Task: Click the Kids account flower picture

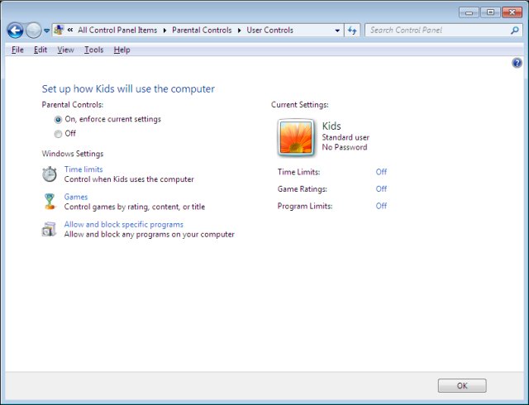Action: point(296,137)
